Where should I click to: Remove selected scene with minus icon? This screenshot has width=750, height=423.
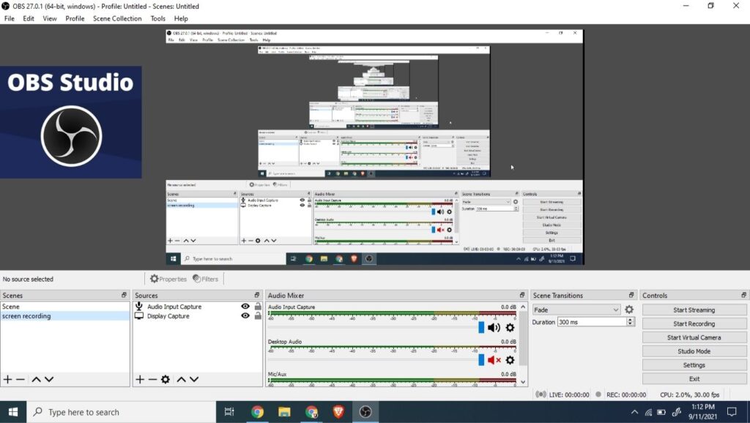[21, 379]
